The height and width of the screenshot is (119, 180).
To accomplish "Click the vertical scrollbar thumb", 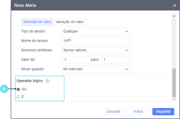I will pyautogui.click(x=174, y=83).
